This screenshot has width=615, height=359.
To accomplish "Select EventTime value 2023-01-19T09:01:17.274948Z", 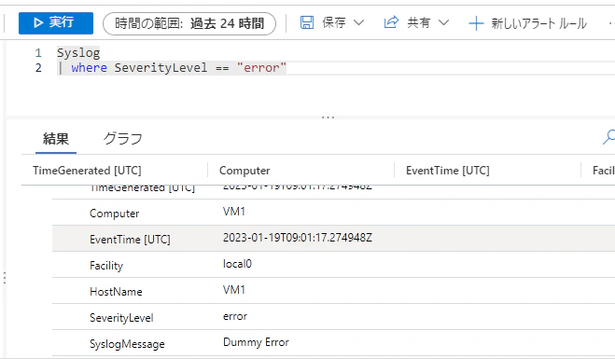I will click(298, 238).
